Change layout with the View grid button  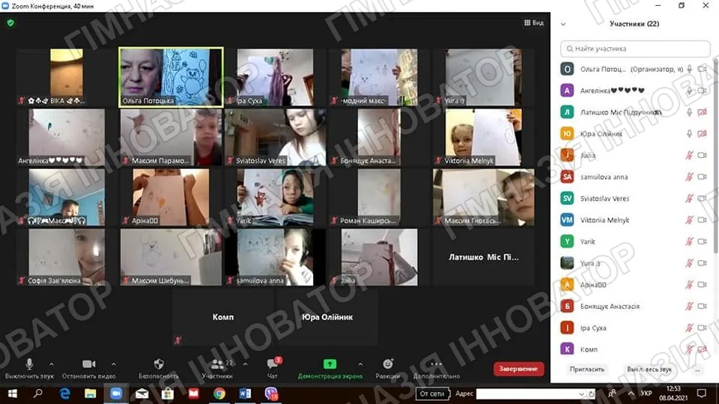(534, 22)
